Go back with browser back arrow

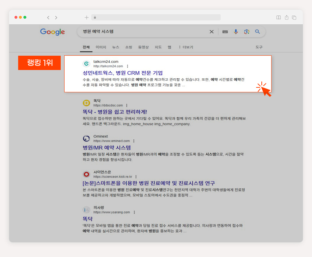pyautogui.click(x=48, y=17)
